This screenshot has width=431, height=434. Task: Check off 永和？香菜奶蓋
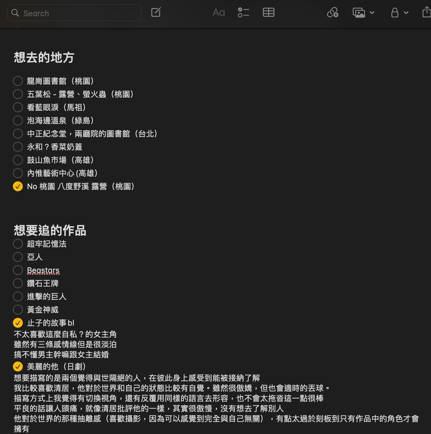pos(18,147)
